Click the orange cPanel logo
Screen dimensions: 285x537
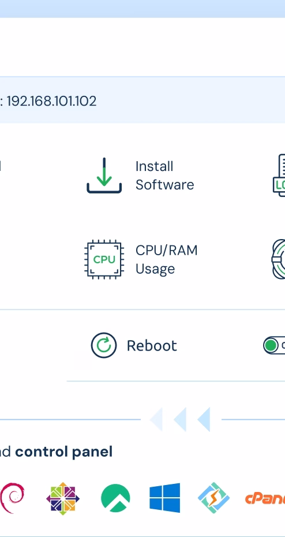click(x=265, y=498)
